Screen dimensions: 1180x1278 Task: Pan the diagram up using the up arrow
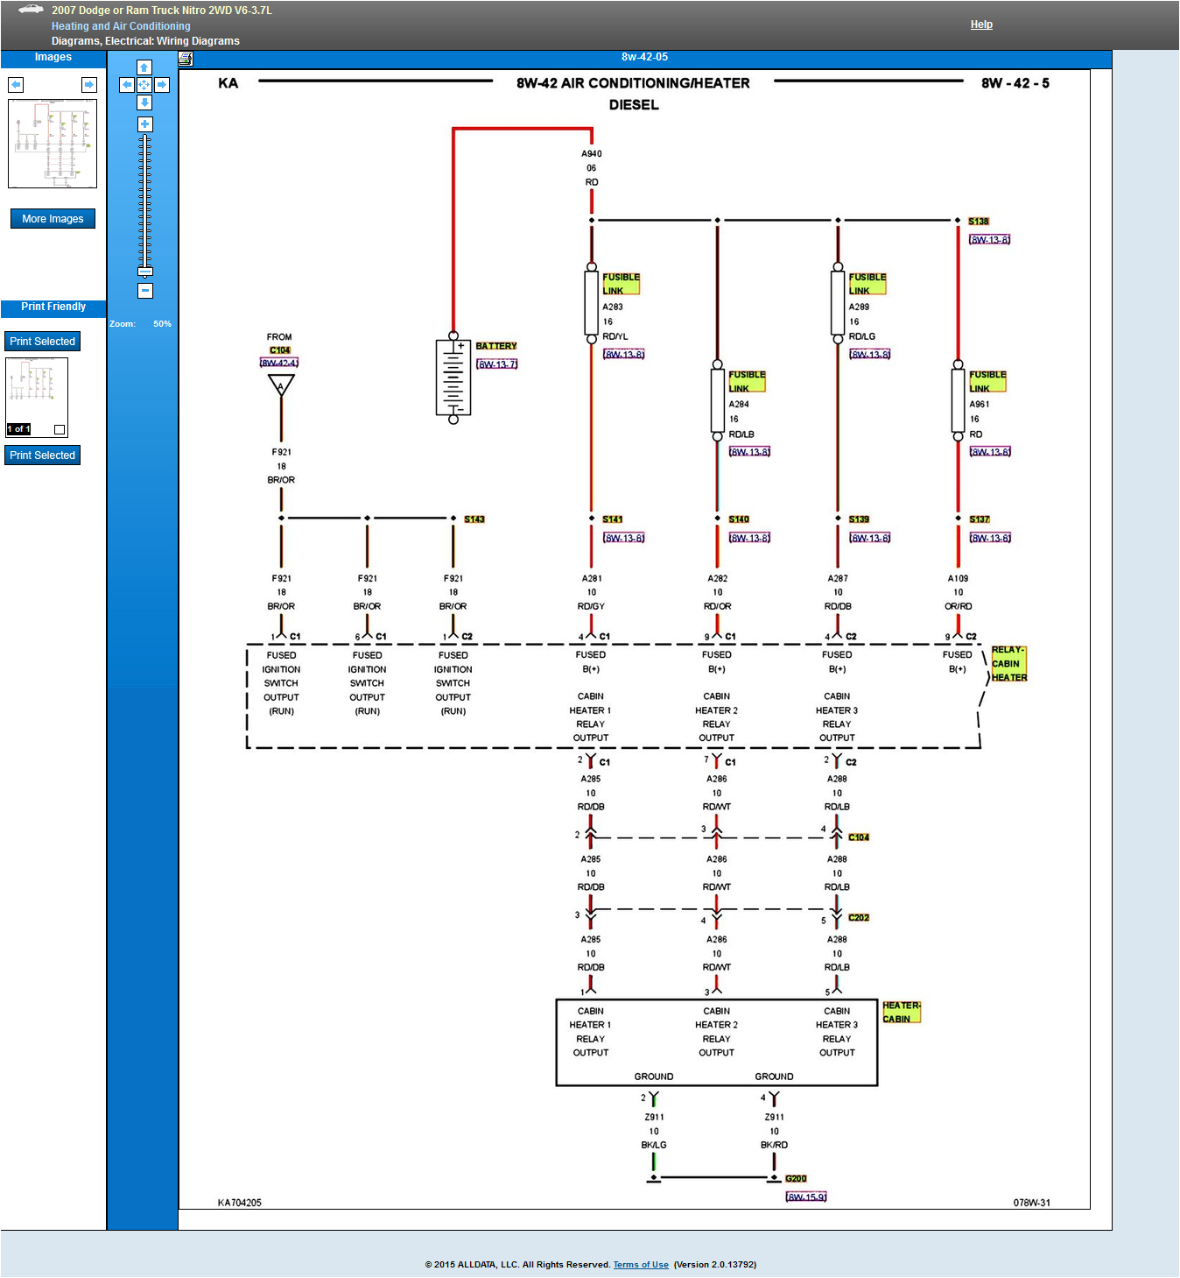coord(144,67)
